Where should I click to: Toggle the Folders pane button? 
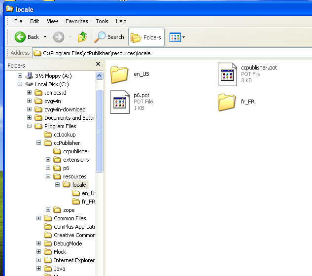[x=146, y=37]
